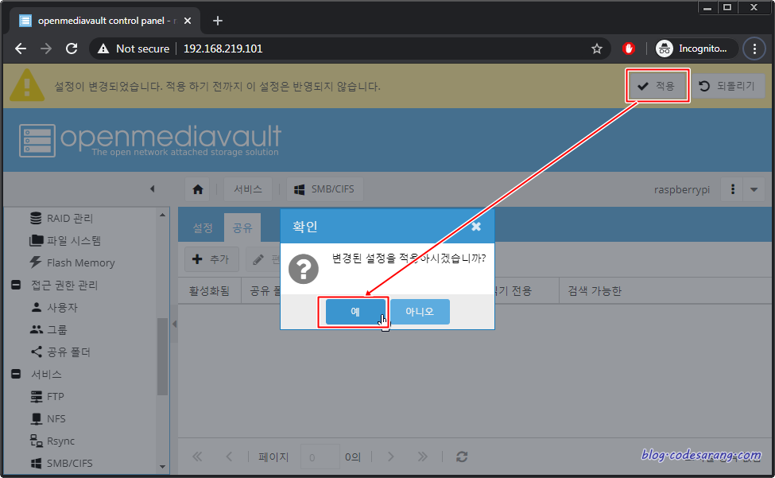This screenshot has height=478, width=775.
Task: Open the raspberrypi kebab menu
Action: pos(733,189)
